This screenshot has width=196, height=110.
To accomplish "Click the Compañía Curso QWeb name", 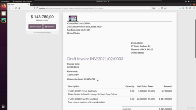I will 78,23.
